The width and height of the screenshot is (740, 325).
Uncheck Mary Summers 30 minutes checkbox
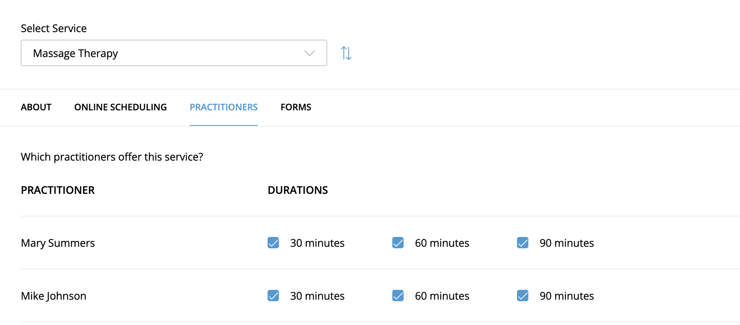pos(273,243)
